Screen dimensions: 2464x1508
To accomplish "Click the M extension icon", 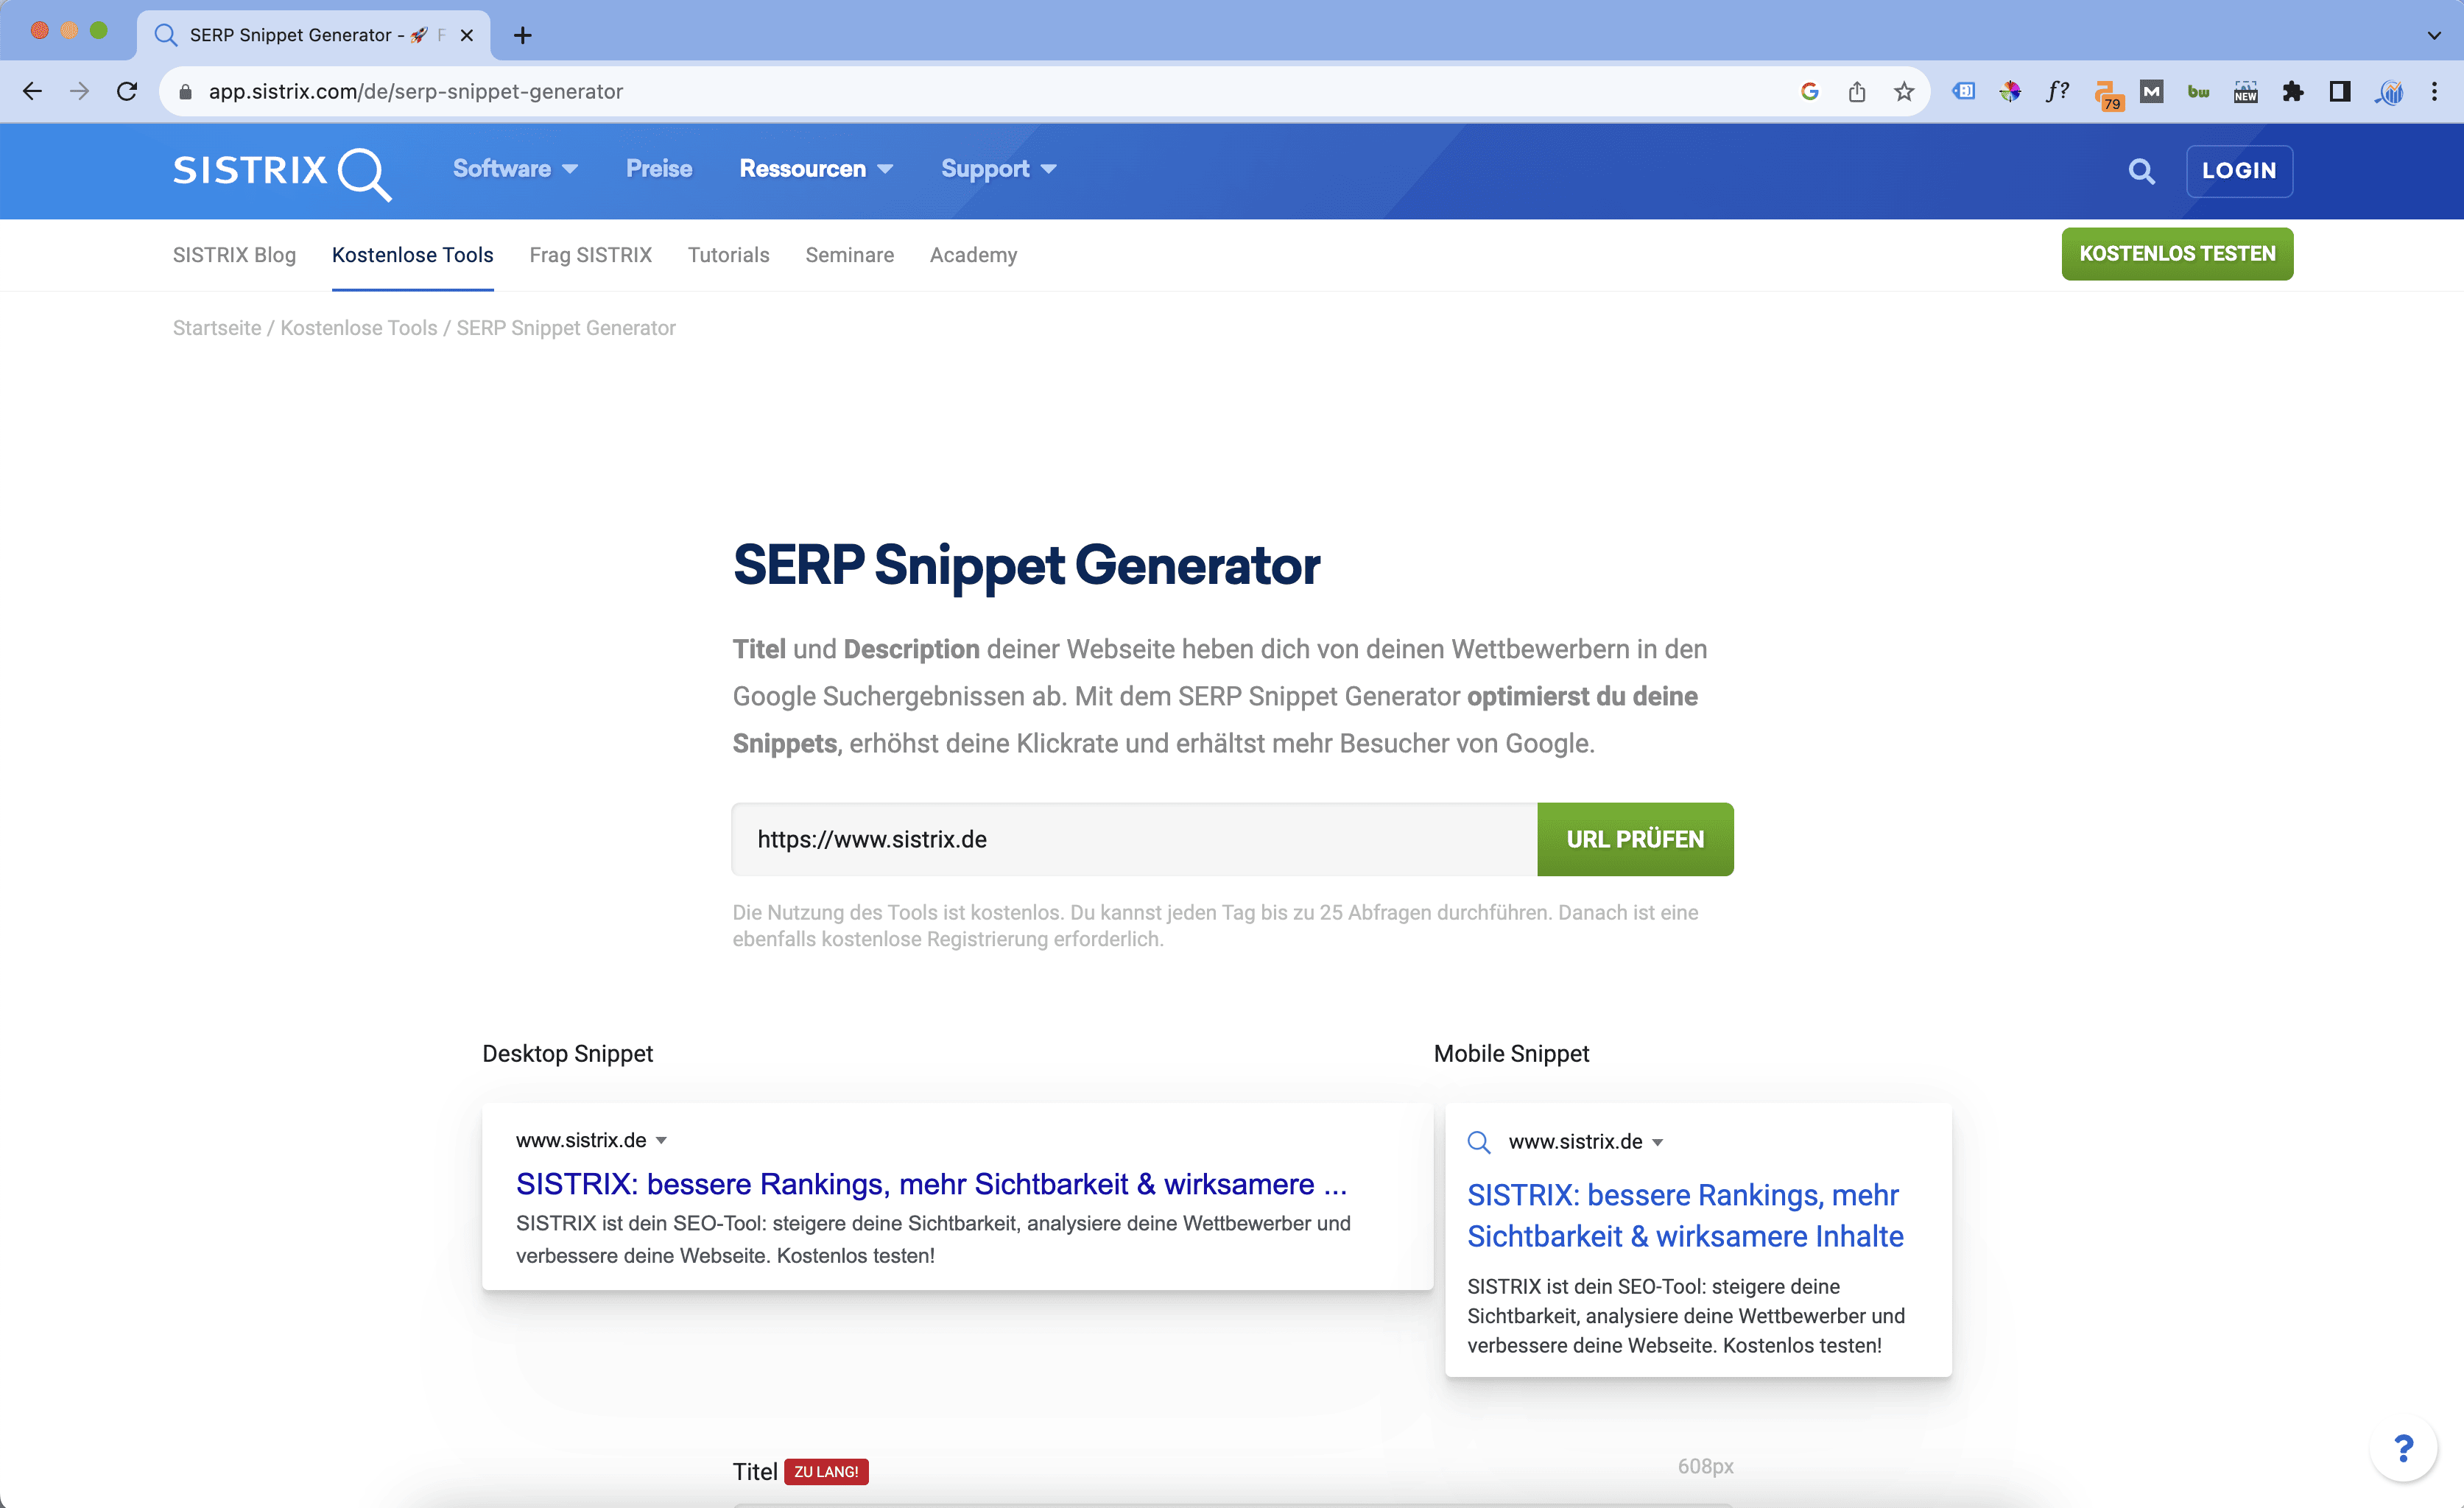I will (2152, 92).
